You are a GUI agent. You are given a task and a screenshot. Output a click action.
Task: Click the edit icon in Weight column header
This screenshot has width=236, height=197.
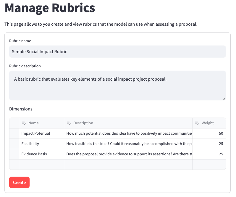(197, 123)
